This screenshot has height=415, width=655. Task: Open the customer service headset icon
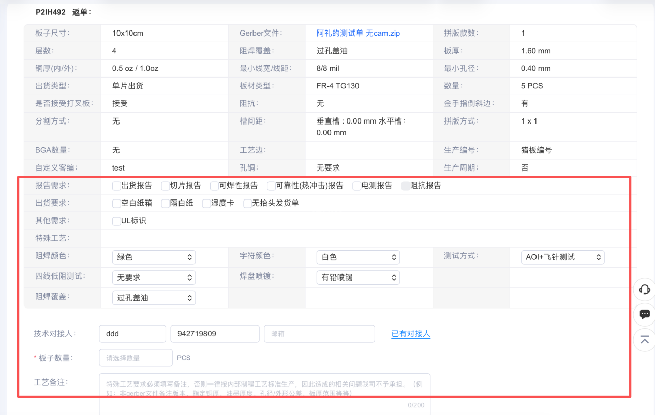[x=644, y=289]
